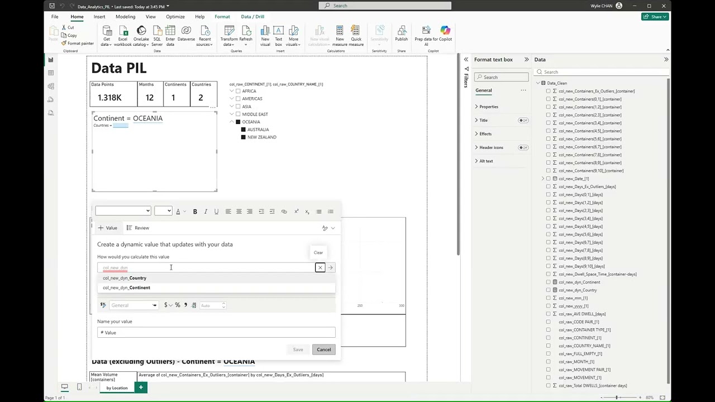Uncheck the NEW ZEALAND slicer checkbox
The image size is (715, 402).
click(243, 137)
